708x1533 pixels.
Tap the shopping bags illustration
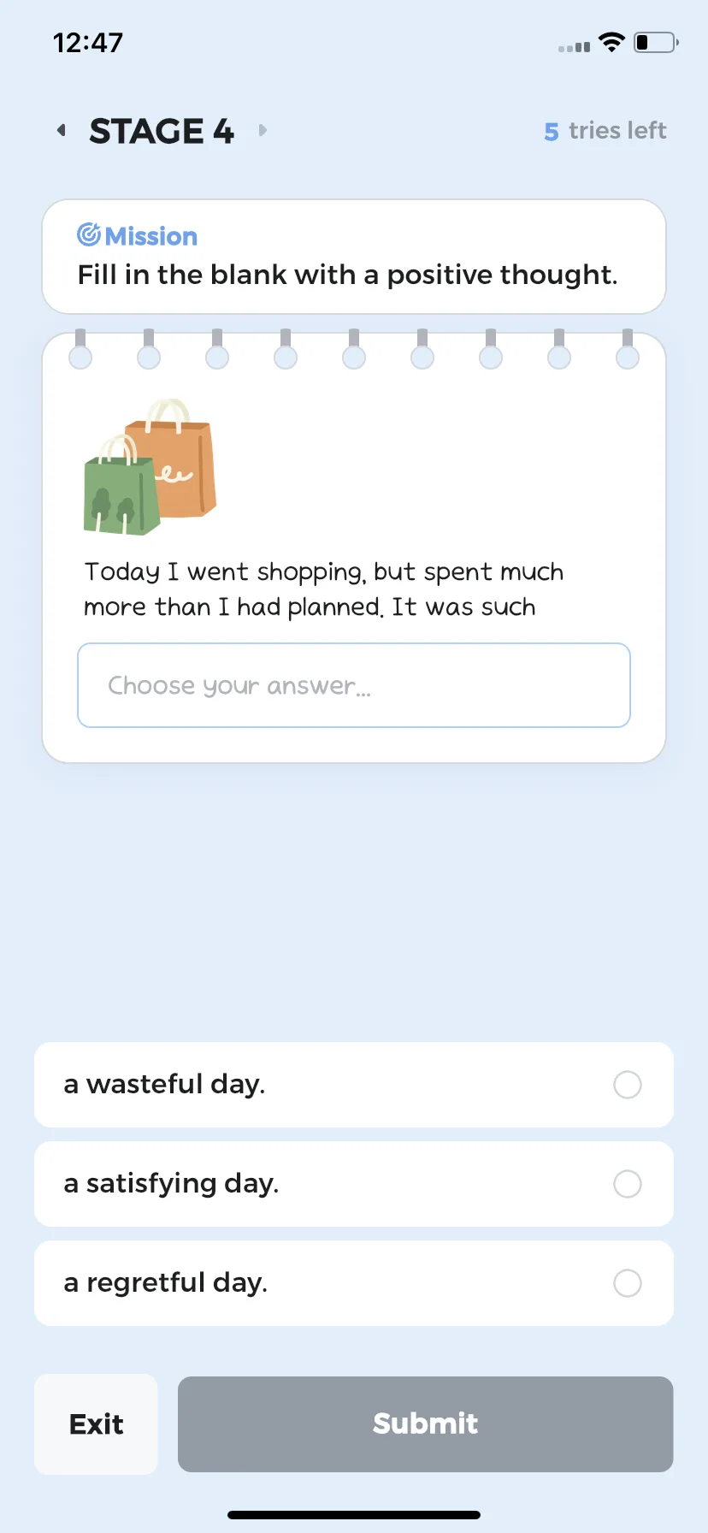point(150,467)
